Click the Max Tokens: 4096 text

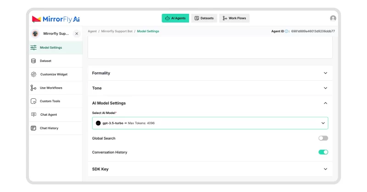141,123
